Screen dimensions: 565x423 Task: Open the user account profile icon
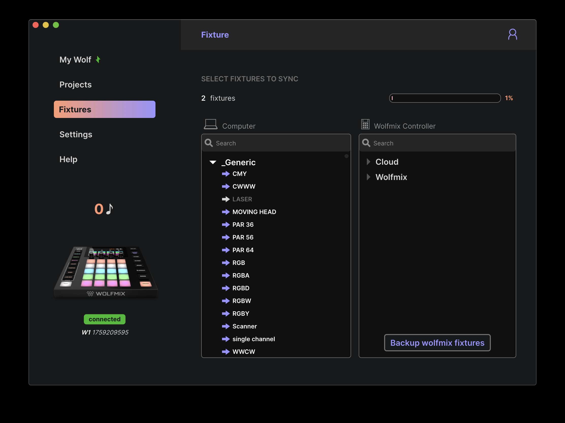[x=512, y=35]
